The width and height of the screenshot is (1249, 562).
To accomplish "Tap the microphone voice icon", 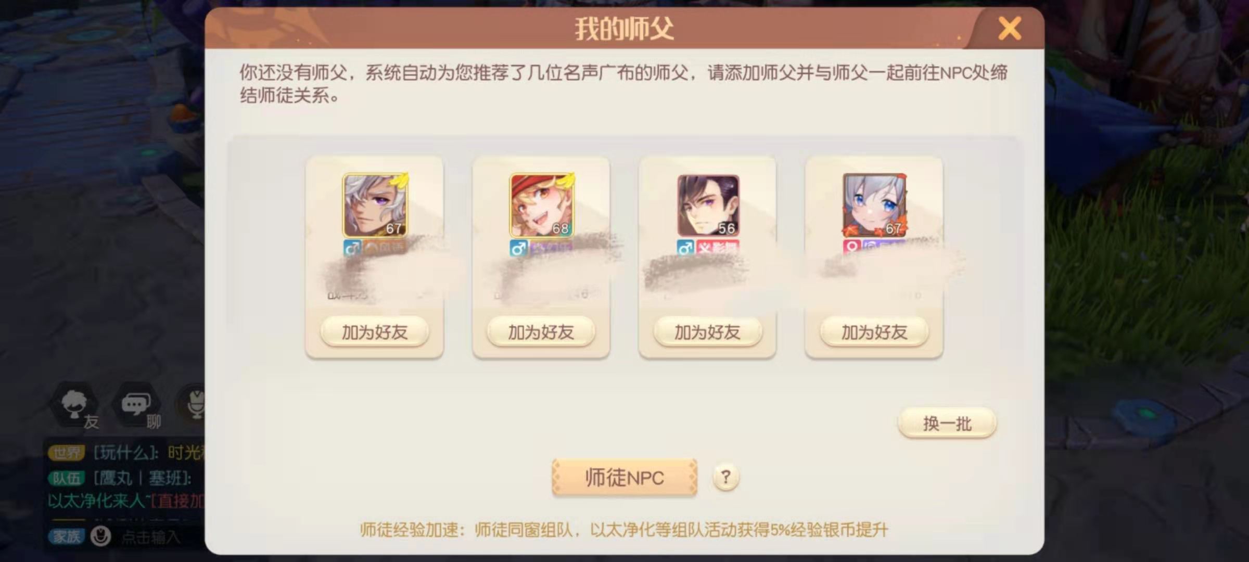I will [193, 405].
